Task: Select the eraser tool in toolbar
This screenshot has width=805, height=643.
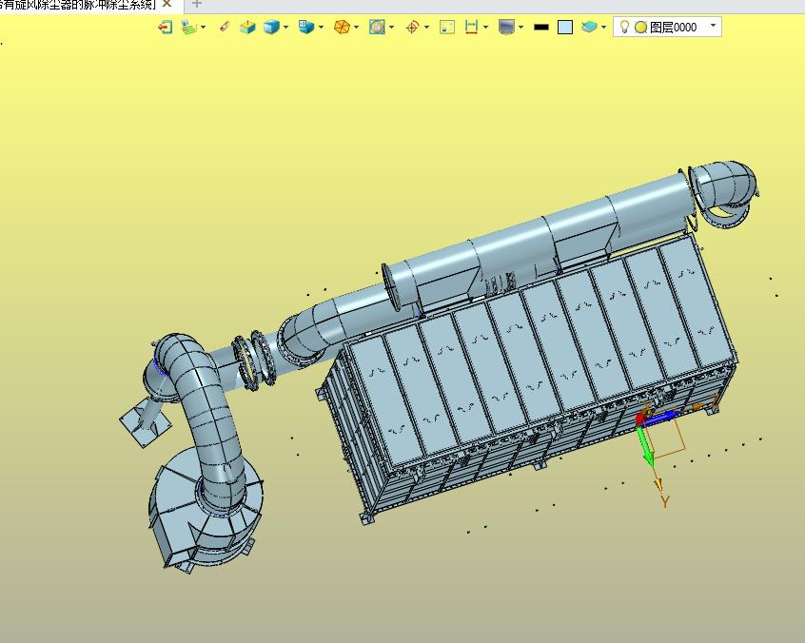Action: (225, 28)
